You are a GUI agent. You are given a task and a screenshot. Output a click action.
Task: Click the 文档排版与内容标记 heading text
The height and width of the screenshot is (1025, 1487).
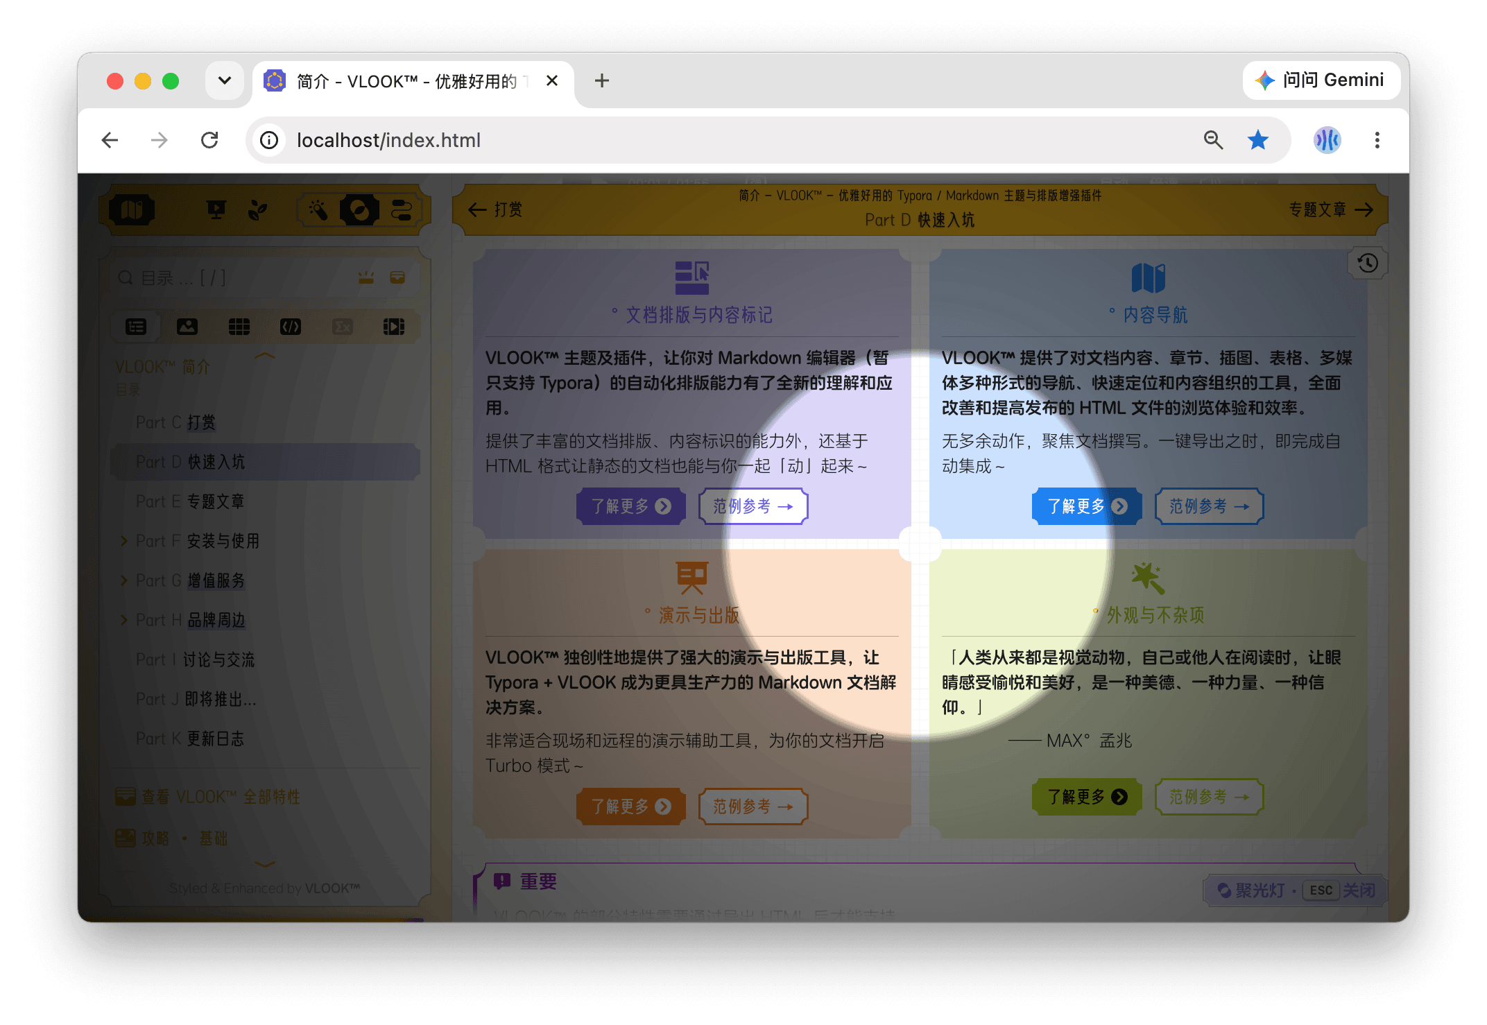(x=699, y=315)
